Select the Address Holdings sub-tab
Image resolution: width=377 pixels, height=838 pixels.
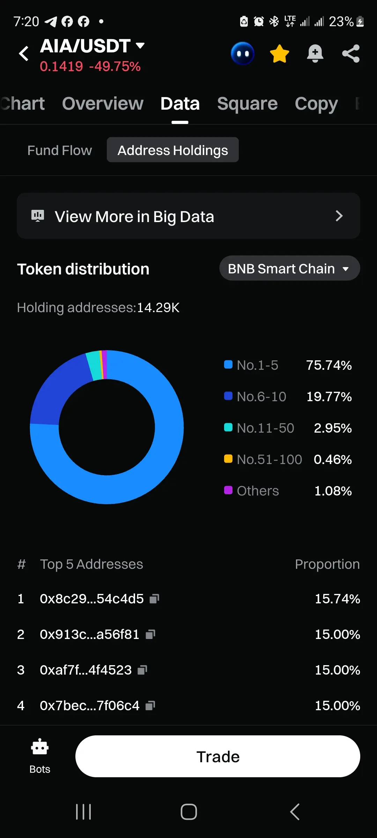[x=173, y=150]
